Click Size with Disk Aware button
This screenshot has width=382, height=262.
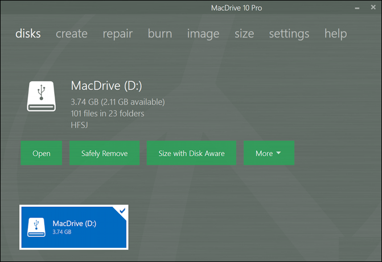(191, 153)
